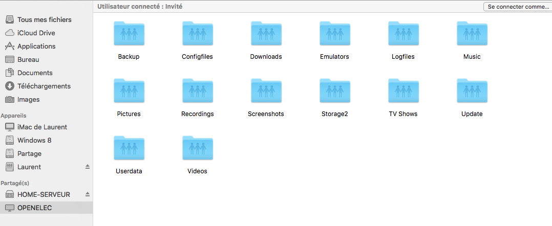Image resolution: width=552 pixels, height=226 pixels.
Task: Click the Videos folder name
Action: [198, 171]
